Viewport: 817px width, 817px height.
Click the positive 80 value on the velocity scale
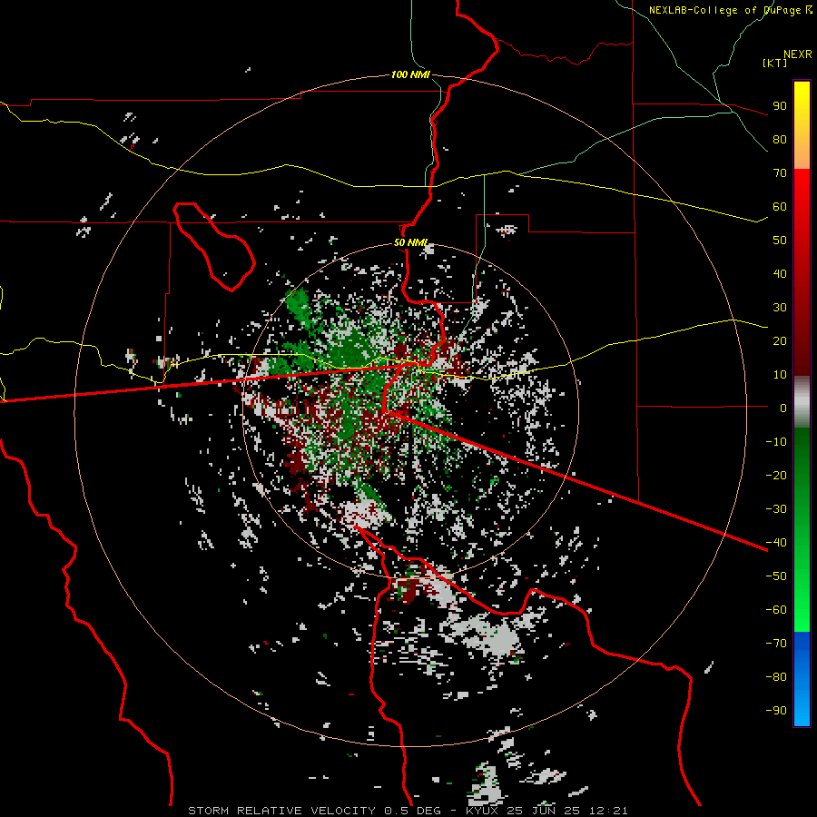[780, 140]
